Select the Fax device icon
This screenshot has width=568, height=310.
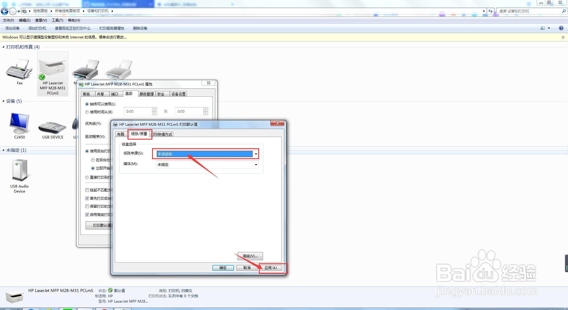point(20,70)
